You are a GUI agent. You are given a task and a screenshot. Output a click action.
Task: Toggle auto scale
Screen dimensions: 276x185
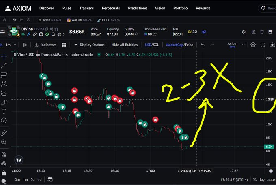[x=271, y=180]
